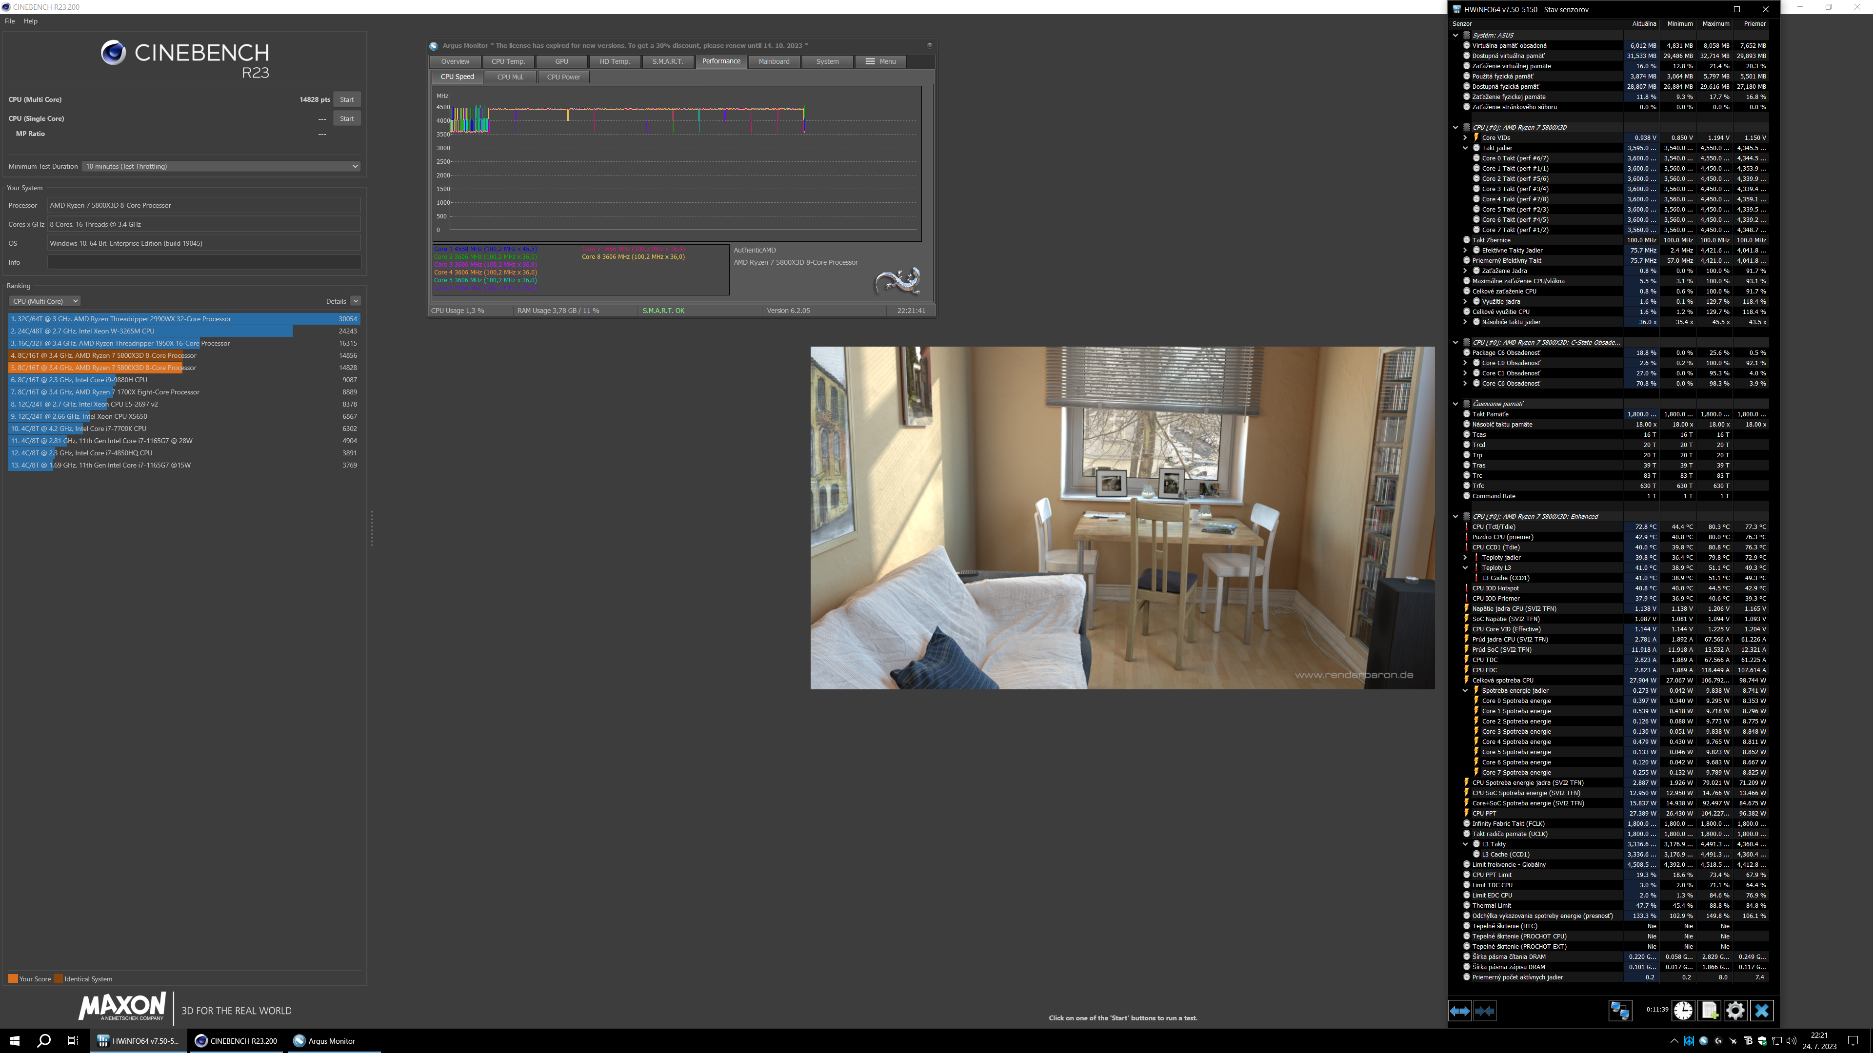Expand Násobiče taktu jadier row
The width and height of the screenshot is (1873, 1053).
click(1465, 322)
